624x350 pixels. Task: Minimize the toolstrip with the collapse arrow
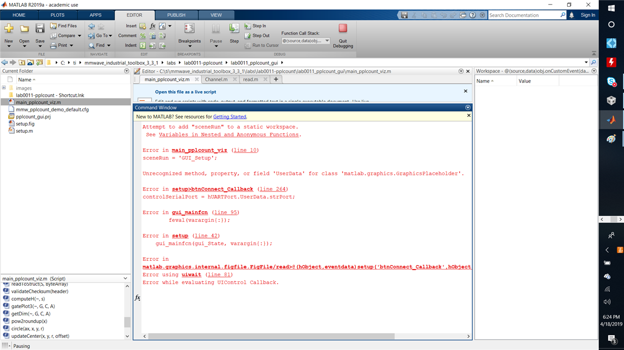click(594, 53)
